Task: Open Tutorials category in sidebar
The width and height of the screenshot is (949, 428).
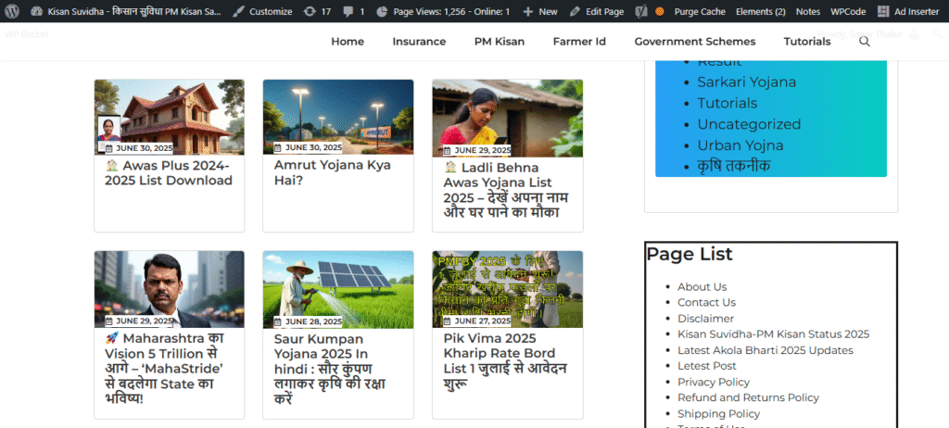Action: (727, 103)
